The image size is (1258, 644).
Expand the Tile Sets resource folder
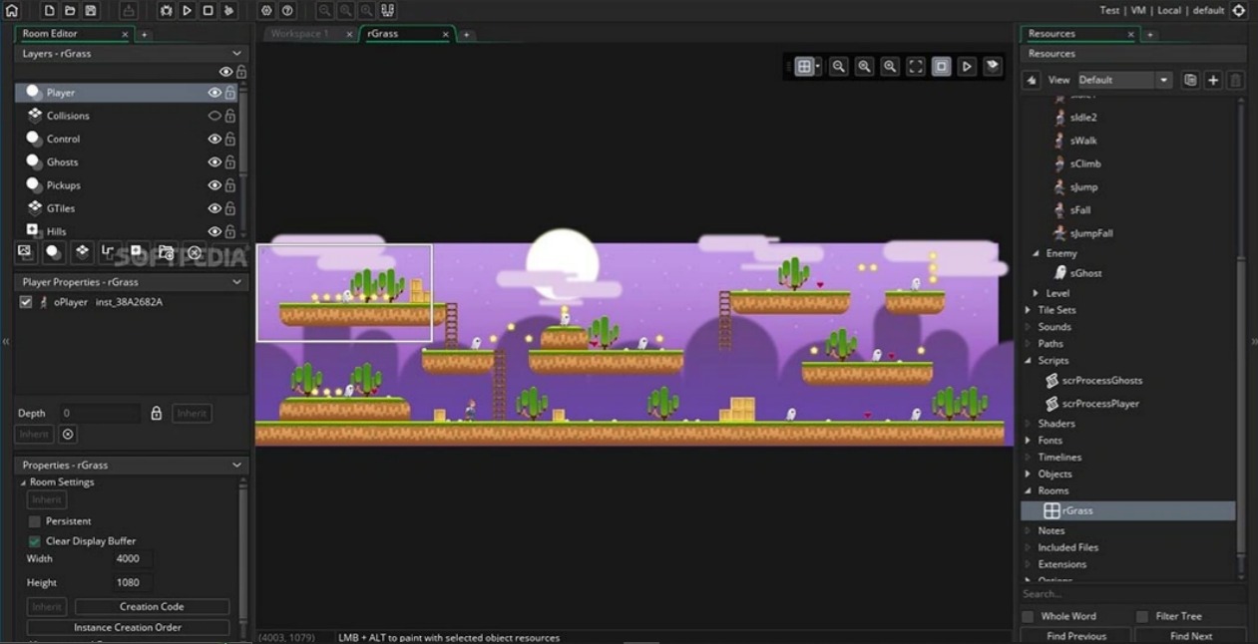click(1028, 310)
